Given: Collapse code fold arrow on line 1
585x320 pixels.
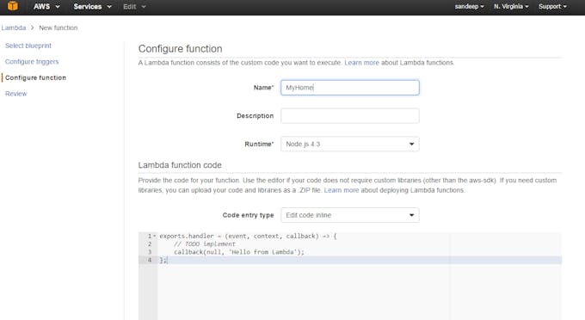Looking at the screenshot, I should [155, 236].
